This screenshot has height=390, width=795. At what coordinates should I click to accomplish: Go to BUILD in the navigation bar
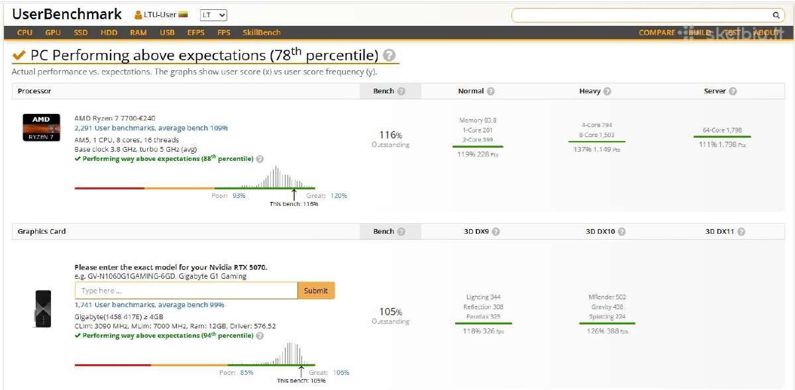(699, 32)
